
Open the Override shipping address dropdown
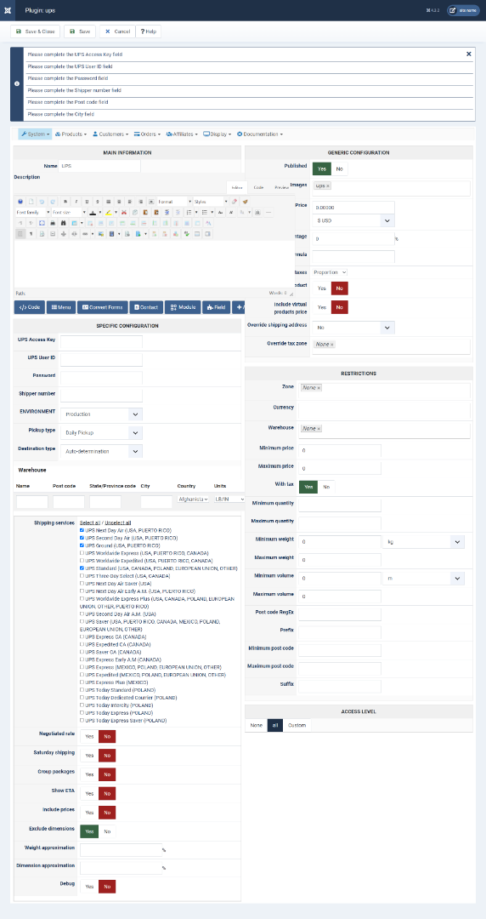tap(353, 328)
